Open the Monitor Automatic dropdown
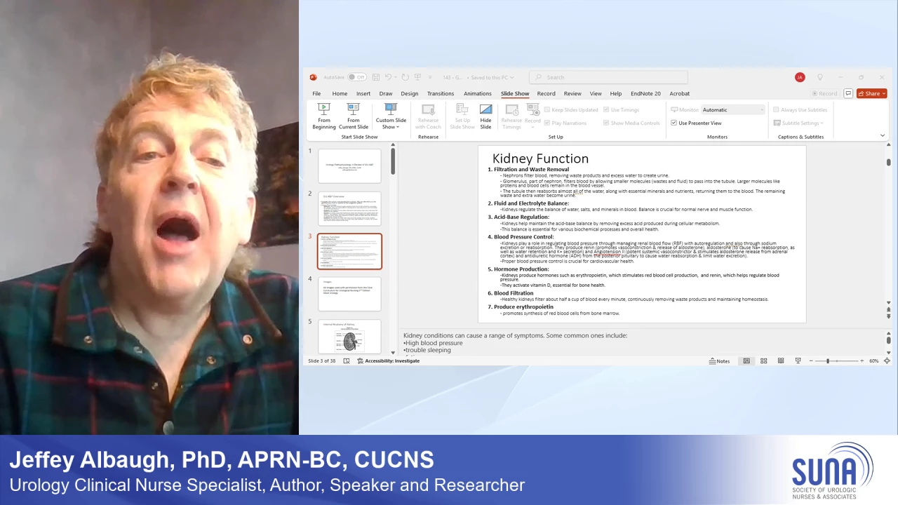Viewport: 898px width, 505px height. (732, 110)
